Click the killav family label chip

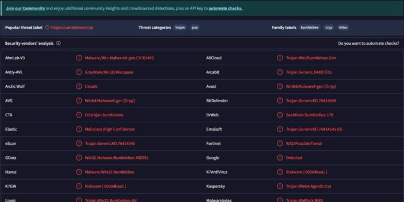click(343, 27)
